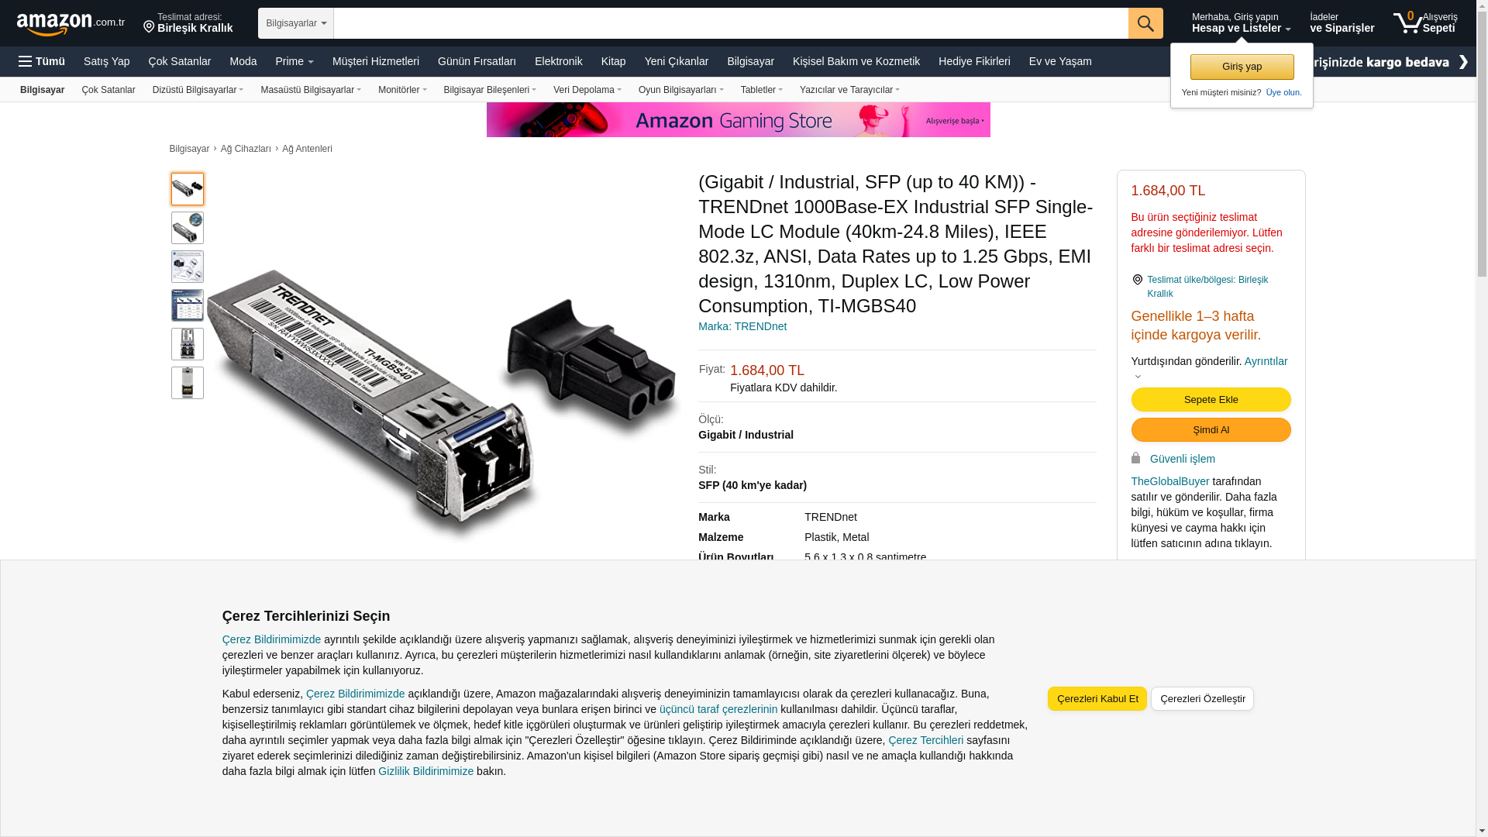Click the Amazon.com.tr logo
This screenshot has width=1488, height=837.
(x=71, y=24)
